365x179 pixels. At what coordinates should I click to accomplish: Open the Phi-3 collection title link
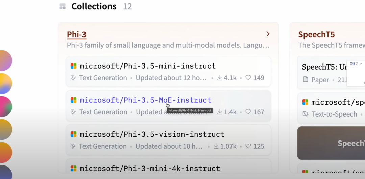77,34
